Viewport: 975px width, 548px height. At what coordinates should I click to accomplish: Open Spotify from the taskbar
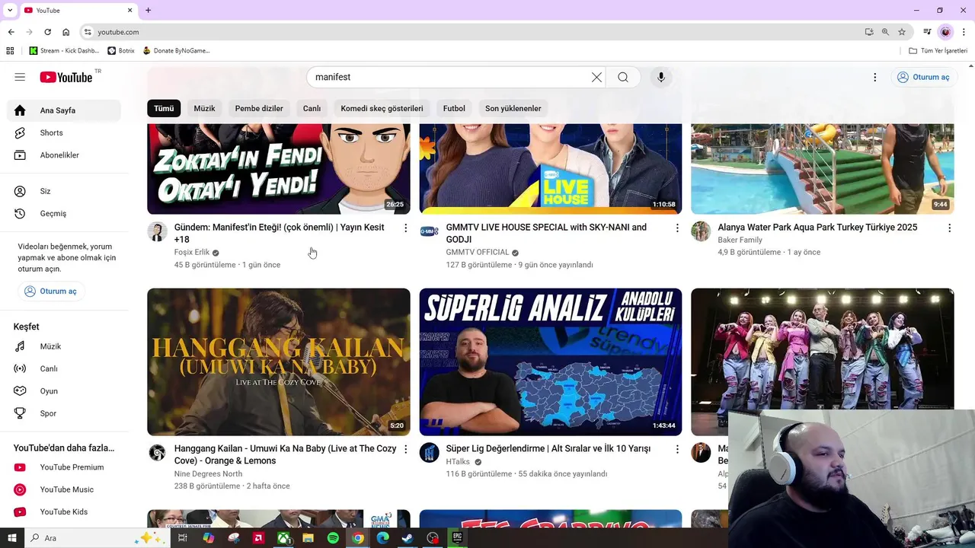333,538
